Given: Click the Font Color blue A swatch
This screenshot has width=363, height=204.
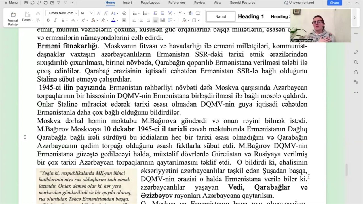Looking at the screenshot, I should (x=113, y=20).
